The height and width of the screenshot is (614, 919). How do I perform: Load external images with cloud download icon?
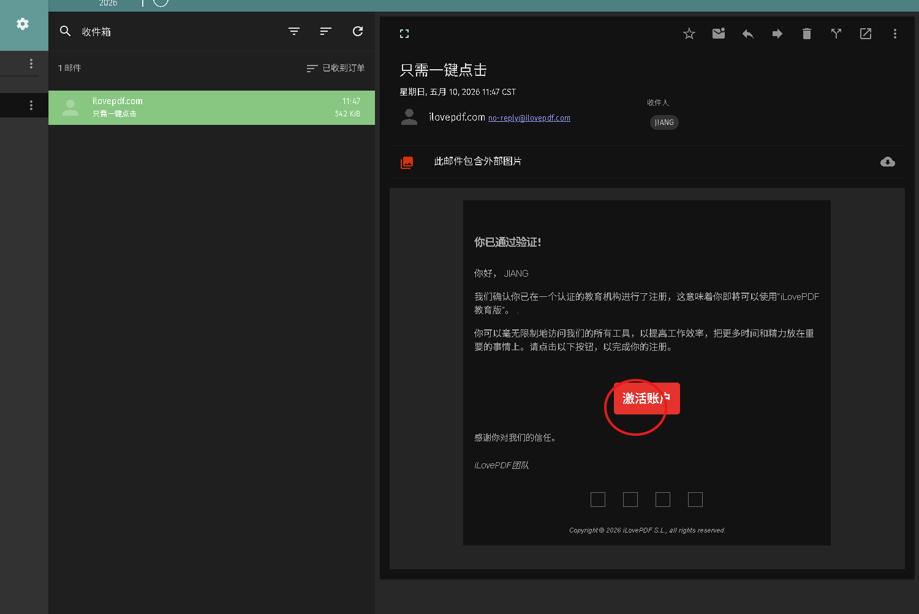coord(888,162)
